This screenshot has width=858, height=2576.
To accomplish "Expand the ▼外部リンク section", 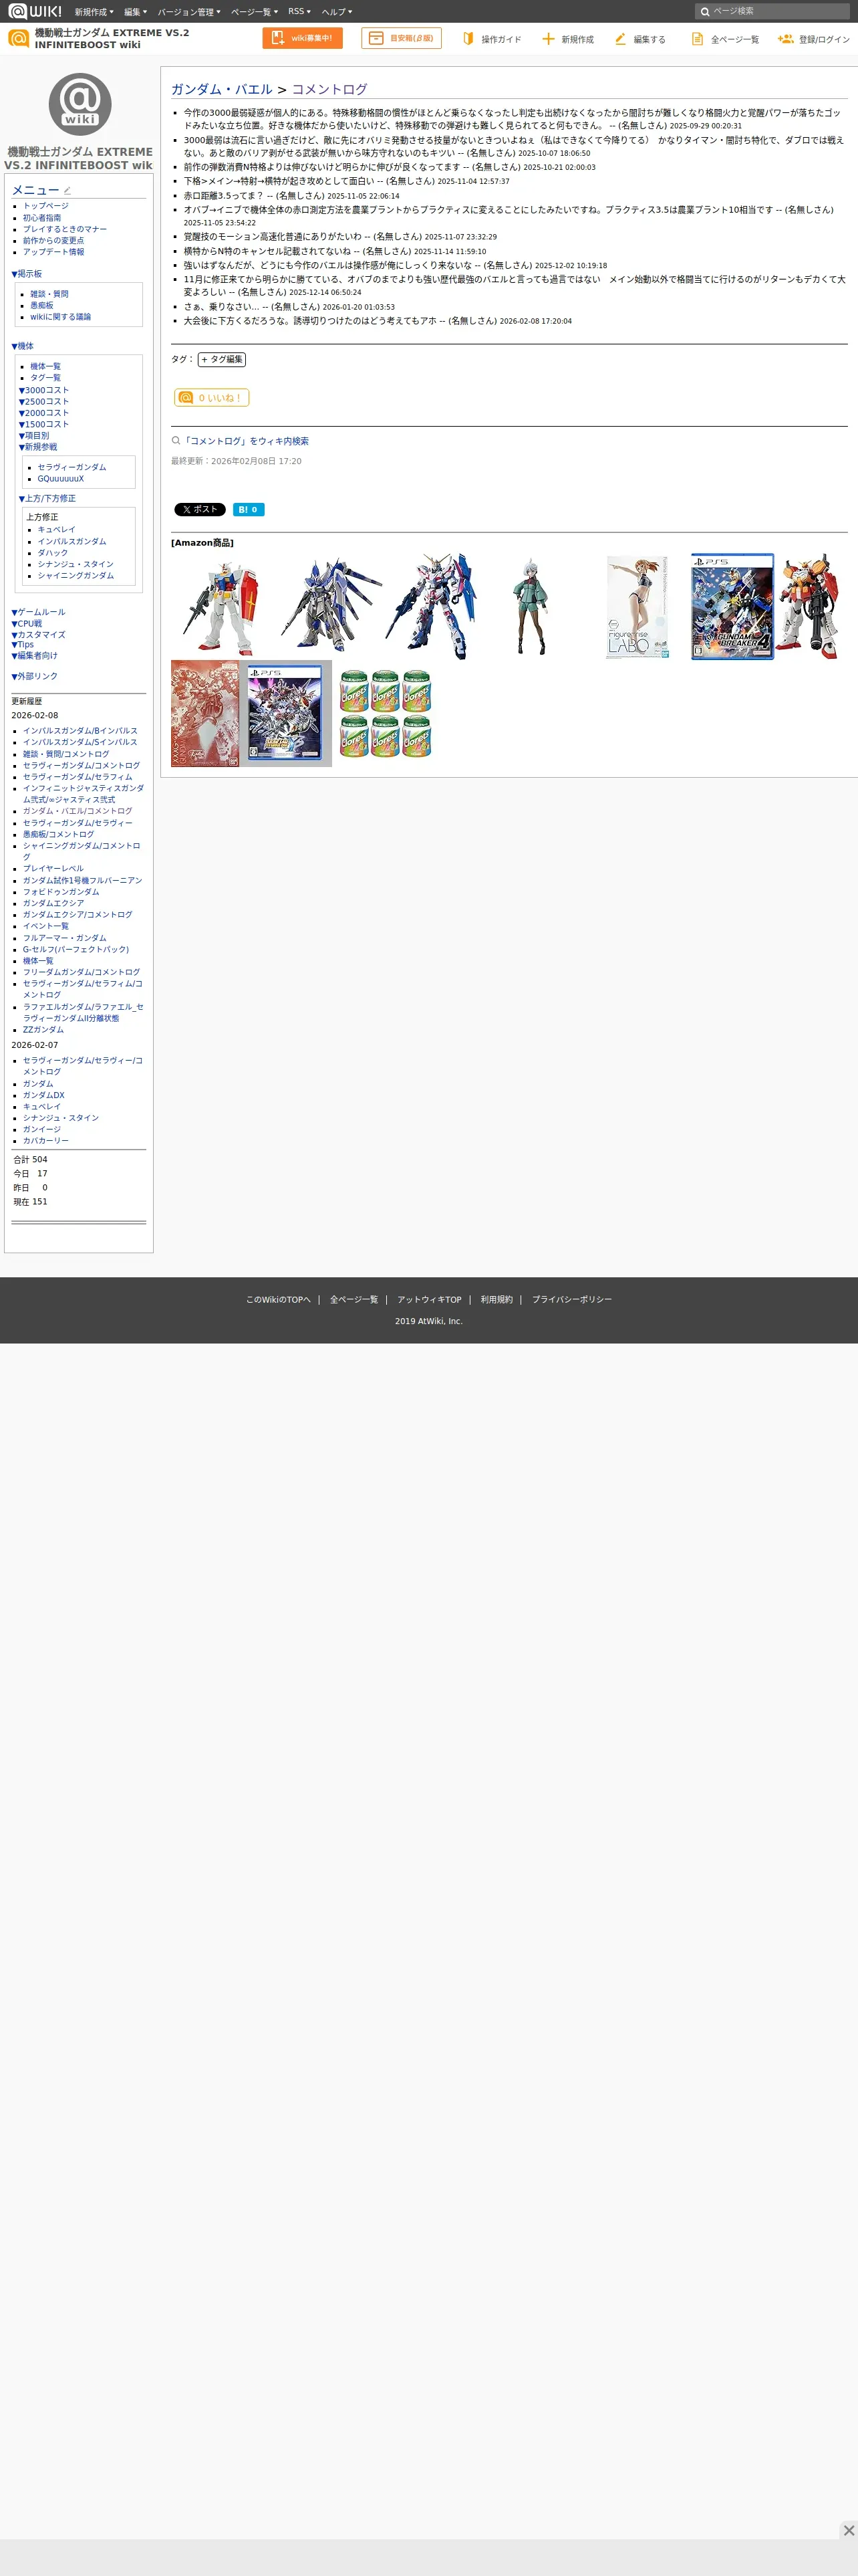I will (35, 676).
